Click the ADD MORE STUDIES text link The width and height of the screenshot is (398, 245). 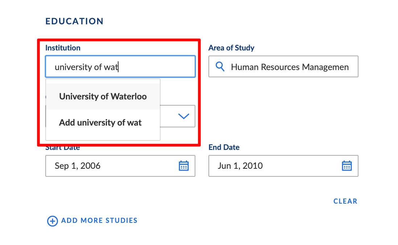(x=99, y=220)
